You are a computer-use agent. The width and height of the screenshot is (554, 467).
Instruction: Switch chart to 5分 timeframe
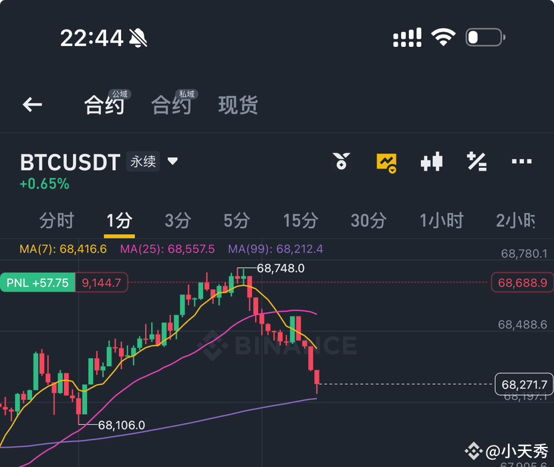tap(236, 221)
